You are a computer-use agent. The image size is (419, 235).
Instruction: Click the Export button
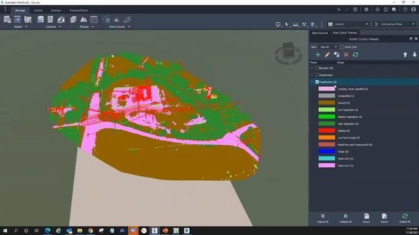click(384, 218)
